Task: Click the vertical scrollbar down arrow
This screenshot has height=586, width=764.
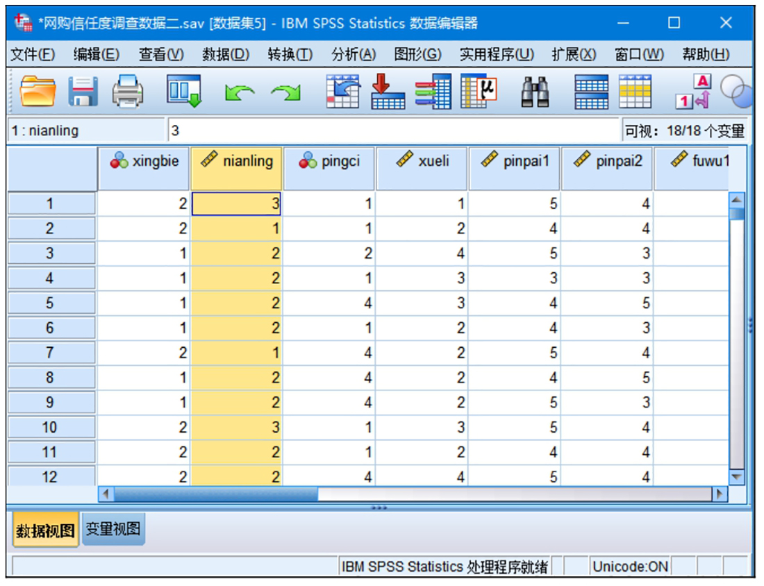Action: tap(737, 477)
